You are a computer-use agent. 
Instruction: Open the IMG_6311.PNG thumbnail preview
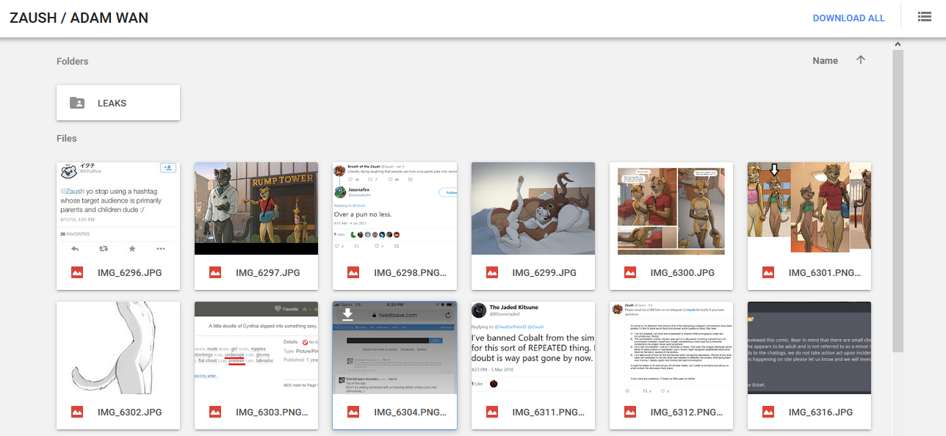532,348
